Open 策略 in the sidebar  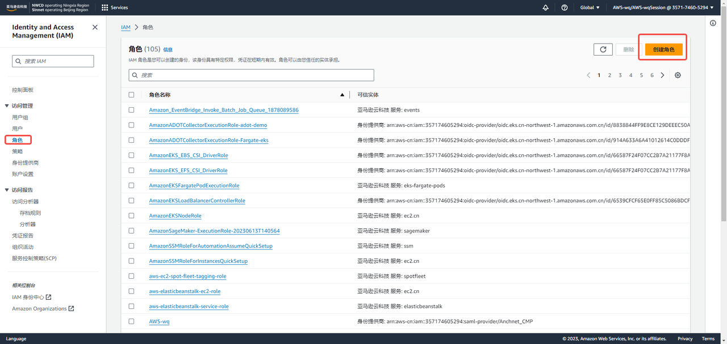pos(17,151)
